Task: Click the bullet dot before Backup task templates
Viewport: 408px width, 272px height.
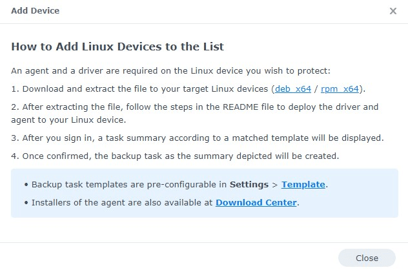Action: [26, 185]
